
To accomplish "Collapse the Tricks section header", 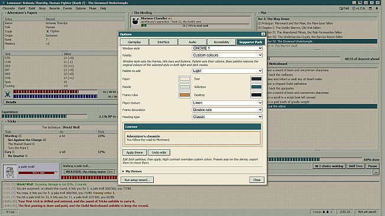I will pos(10,121).
